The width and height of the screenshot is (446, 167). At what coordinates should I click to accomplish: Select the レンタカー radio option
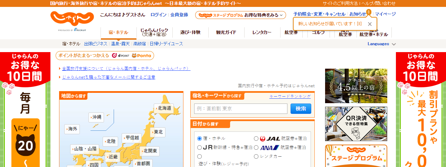[256, 156]
